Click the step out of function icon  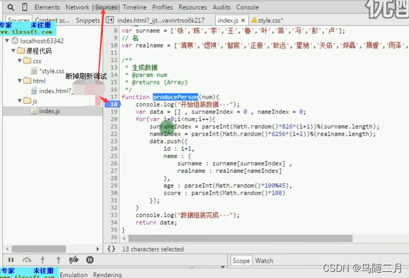click(x=58, y=260)
